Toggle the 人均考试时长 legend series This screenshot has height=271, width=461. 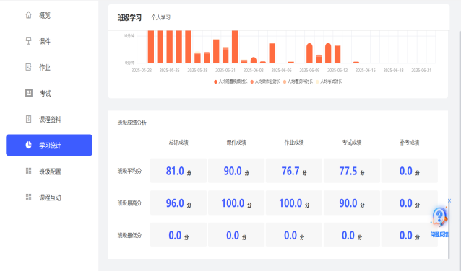pyautogui.click(x=329, y=81)
